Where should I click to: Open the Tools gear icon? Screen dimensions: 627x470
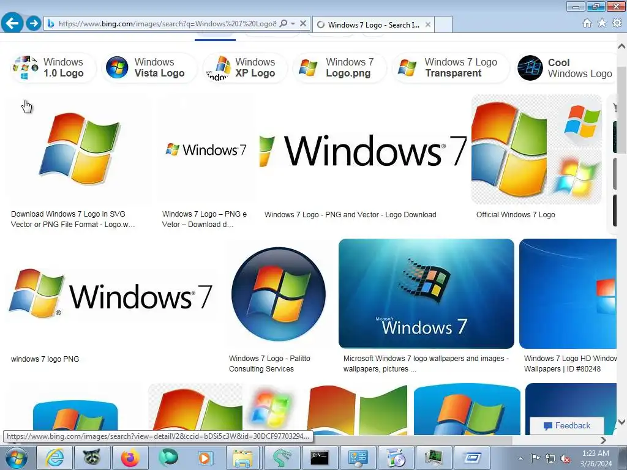617,23
